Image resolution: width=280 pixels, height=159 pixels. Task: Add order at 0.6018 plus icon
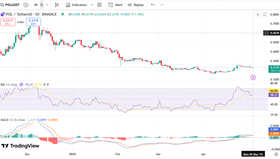click(266, 33)
